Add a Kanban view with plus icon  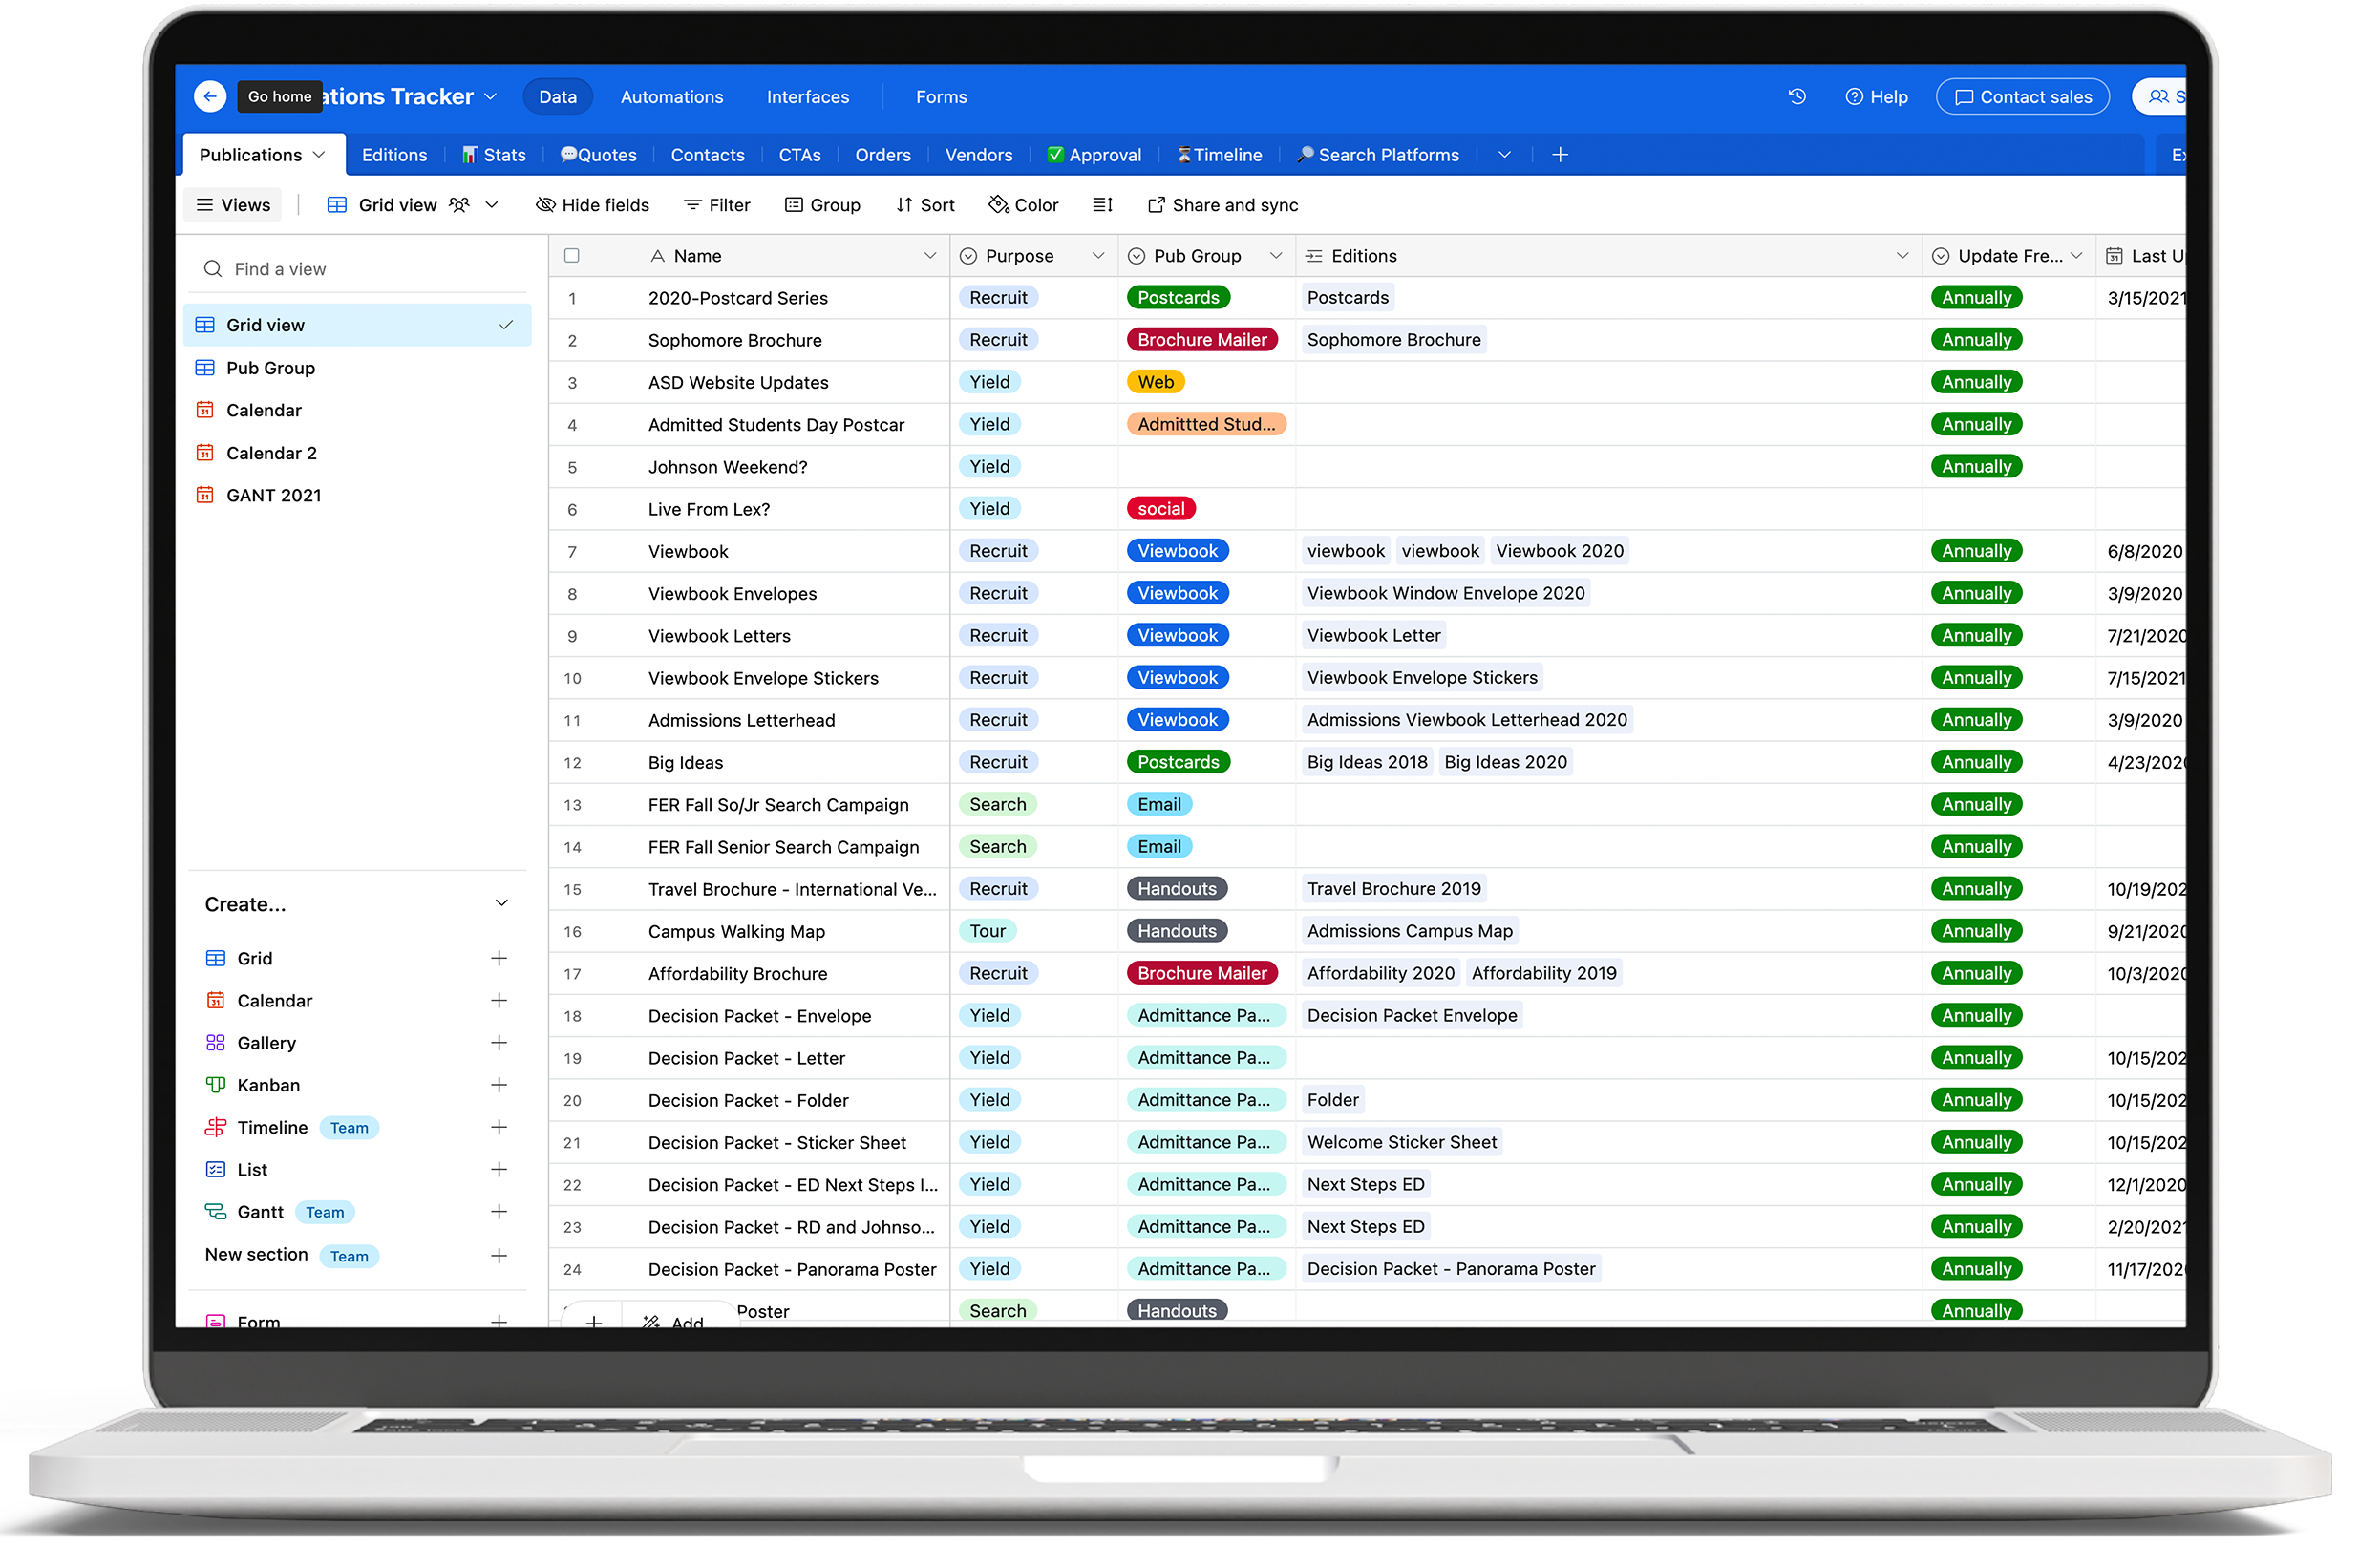coord(498,1085)
